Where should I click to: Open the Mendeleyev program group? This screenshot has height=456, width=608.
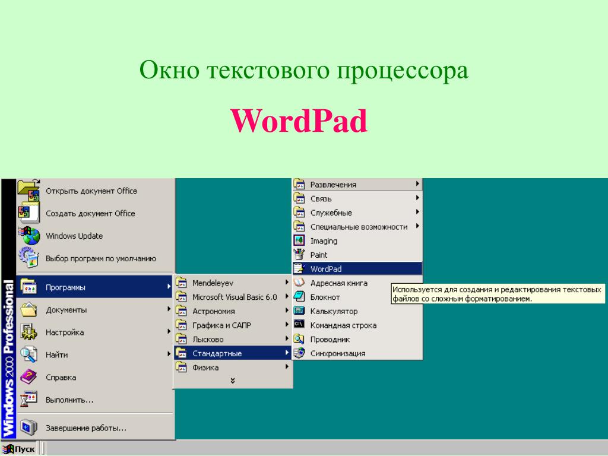tap(232, 283)
